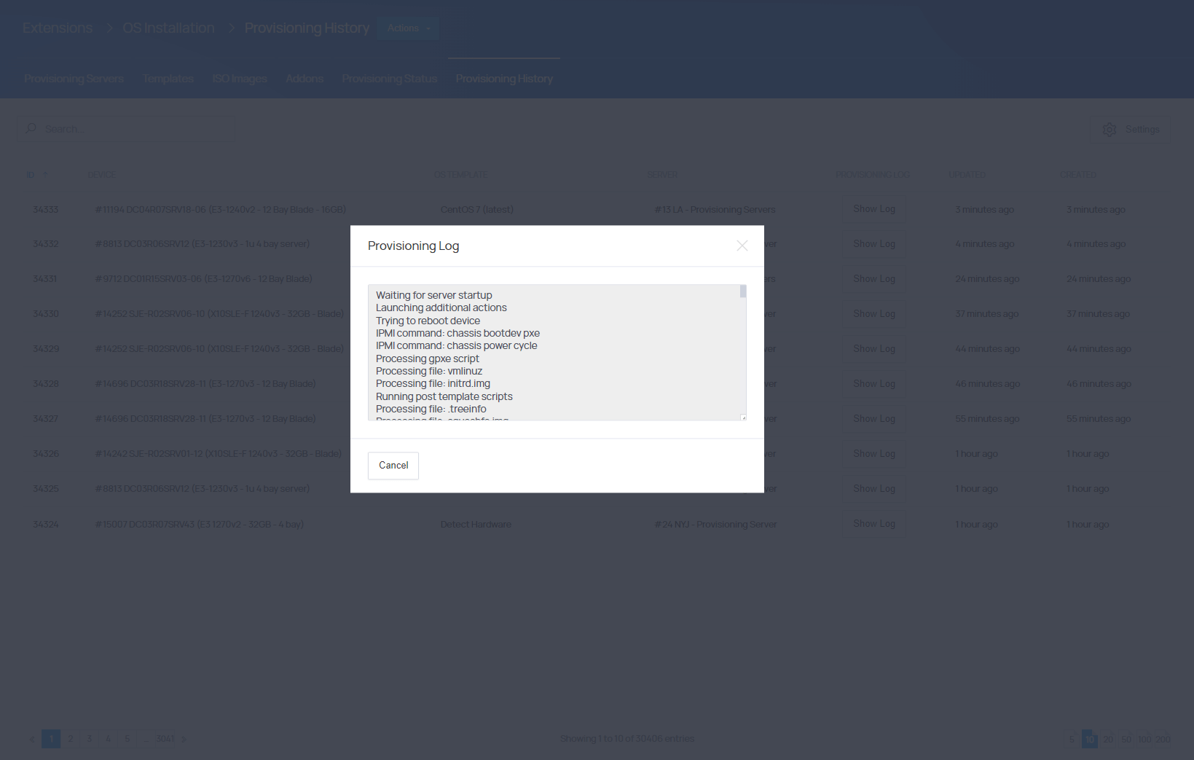Viewport: 1194px width, 760px height.
Task: Go to pagination page 5
Action: 127,739
